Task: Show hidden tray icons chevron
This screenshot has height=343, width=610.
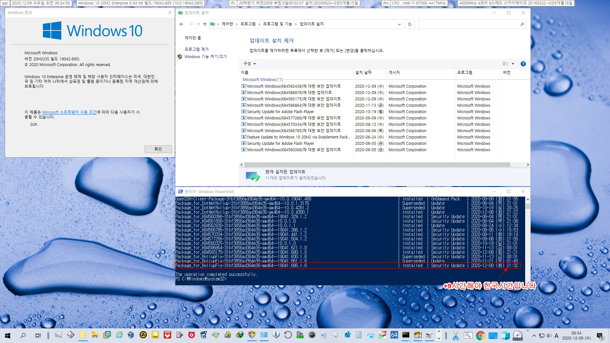Action: pos(534,336)
